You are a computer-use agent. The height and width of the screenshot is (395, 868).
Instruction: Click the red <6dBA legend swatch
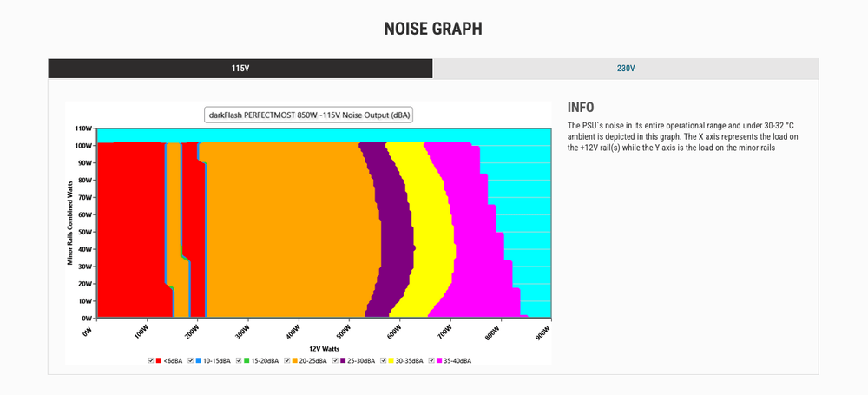[x=159, y=359]
